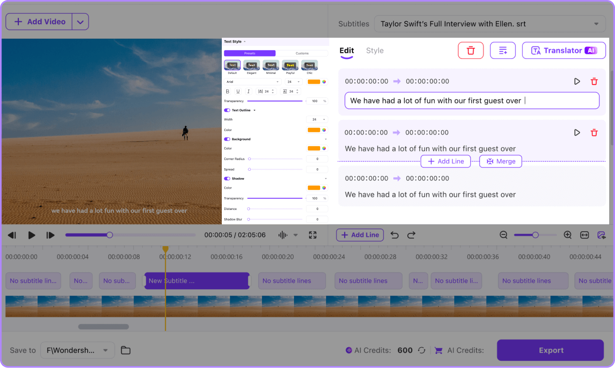
Task: Turn off the Shadow switch
Action: point(226,178)
